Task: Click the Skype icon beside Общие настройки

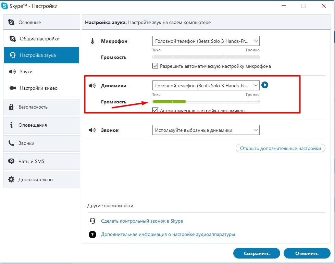Action: [13, 39]
